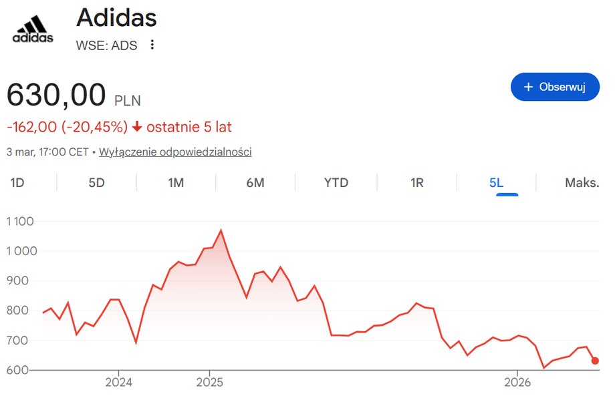Select the final red dot on the chart
The width and height of the screenshot is (615, 402).
click(594, 360)
